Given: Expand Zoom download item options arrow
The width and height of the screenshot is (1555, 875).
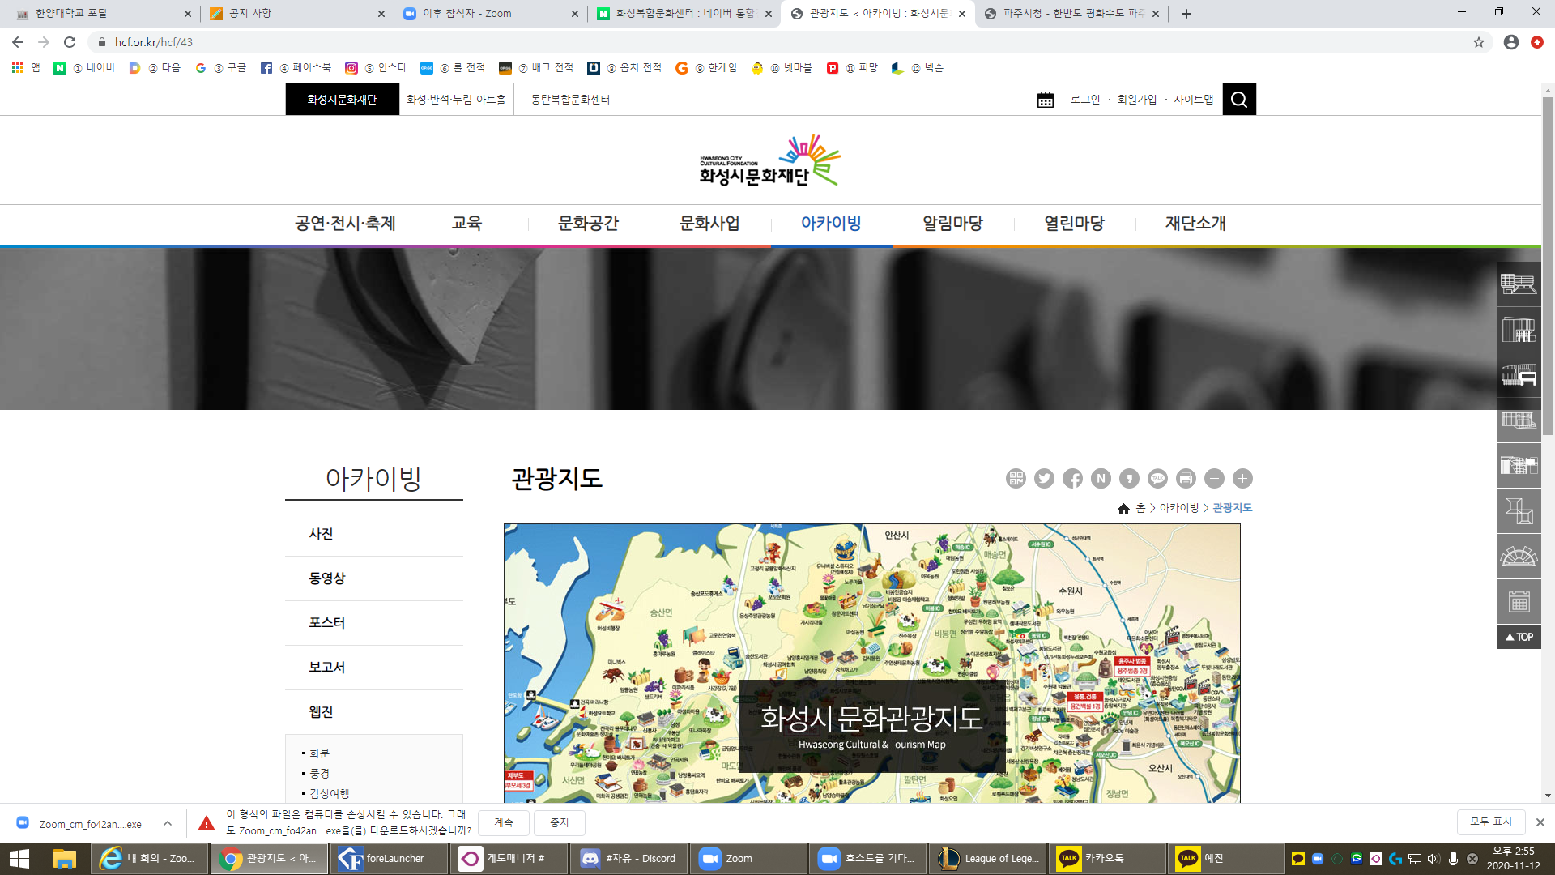Looking at the screenshot, I should [x=168, y=823].
